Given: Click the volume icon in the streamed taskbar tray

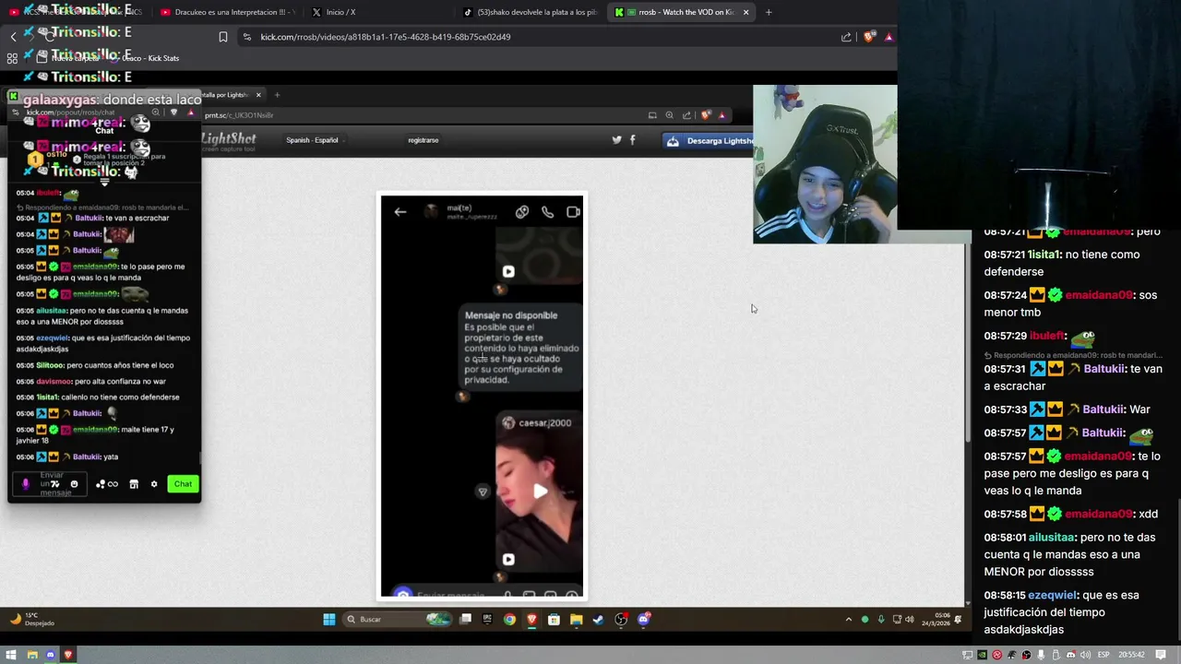Looking at the screenshot, I should [910, 619].
